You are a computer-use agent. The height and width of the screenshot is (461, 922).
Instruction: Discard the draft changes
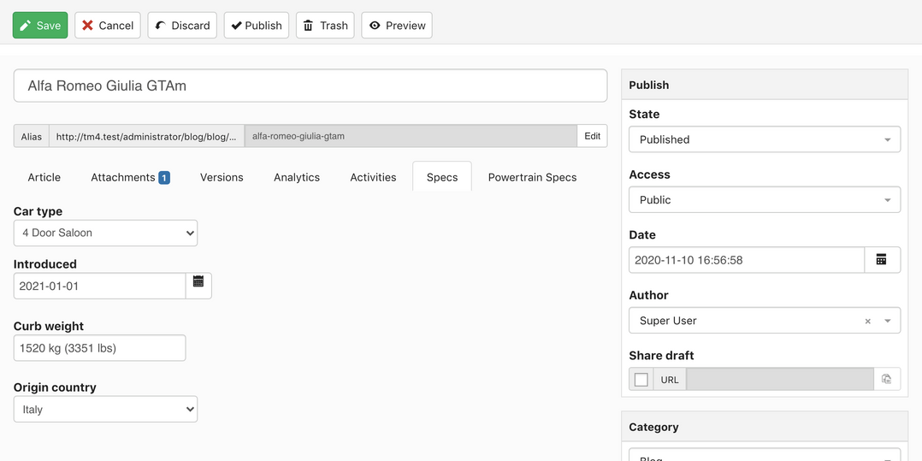(x=182, y=26)
